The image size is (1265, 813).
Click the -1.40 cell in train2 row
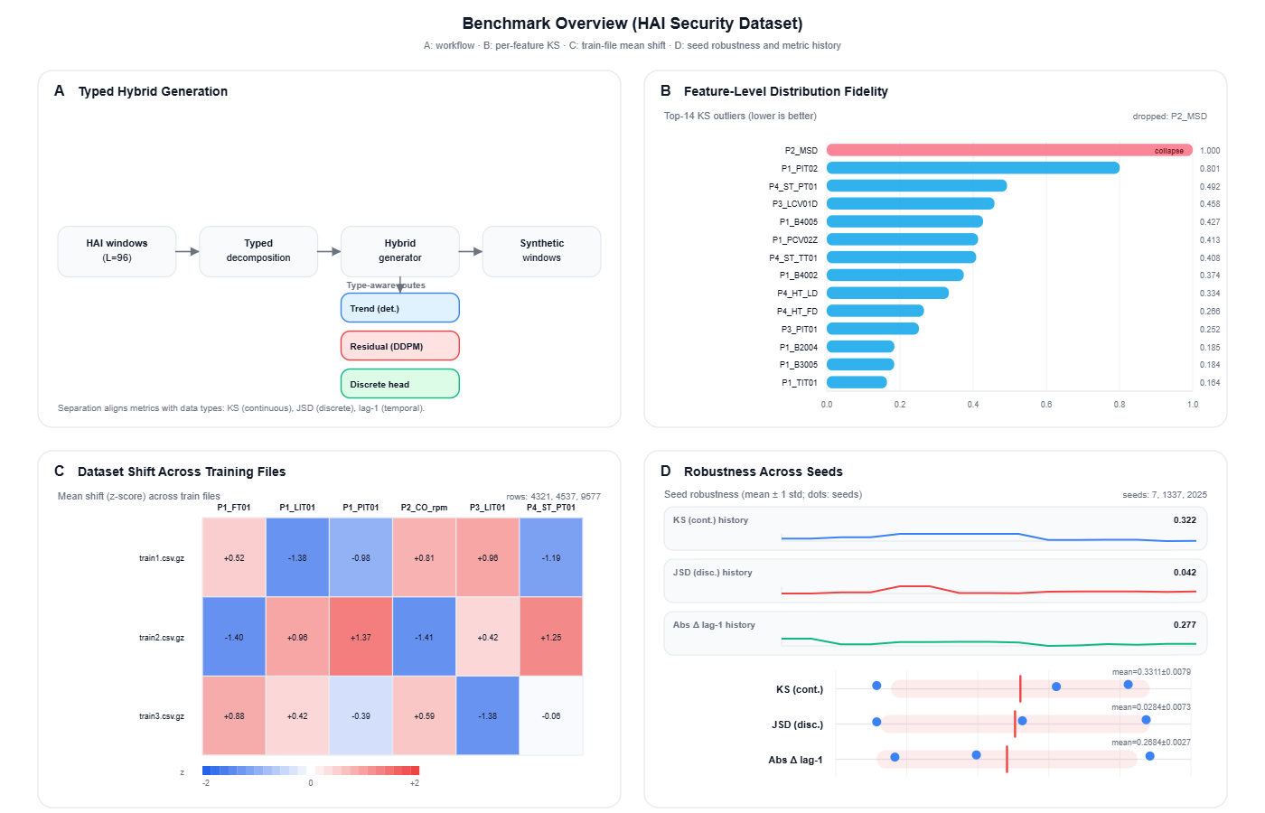tap(234, 637)
